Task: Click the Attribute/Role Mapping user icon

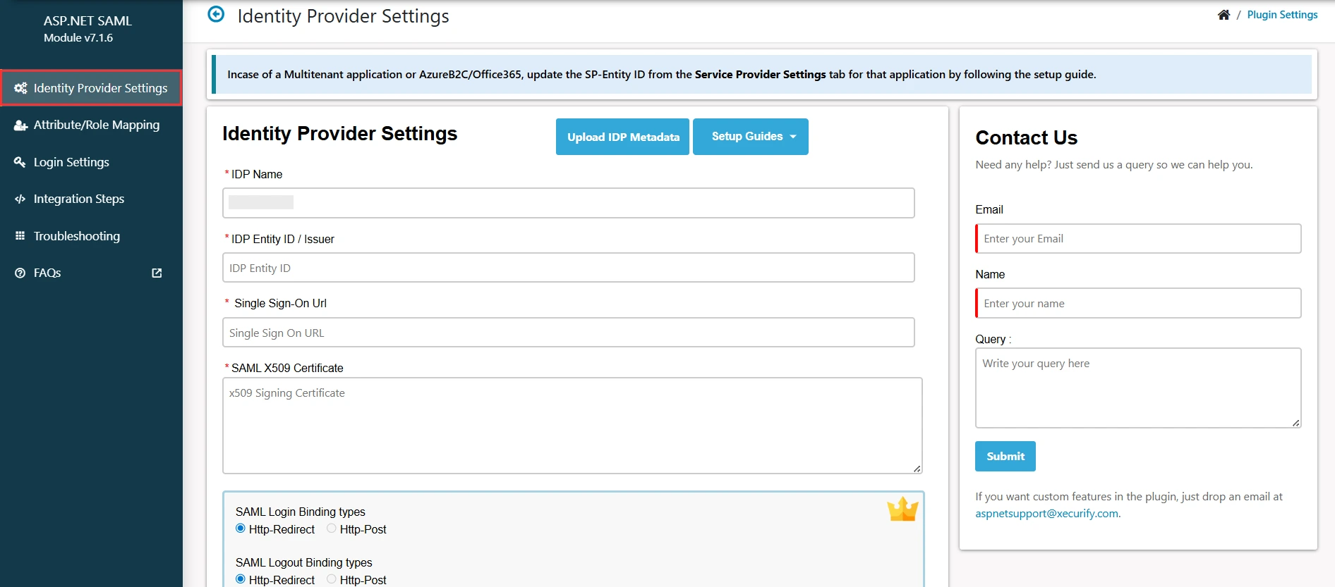Action: click(x=20, y=125)
